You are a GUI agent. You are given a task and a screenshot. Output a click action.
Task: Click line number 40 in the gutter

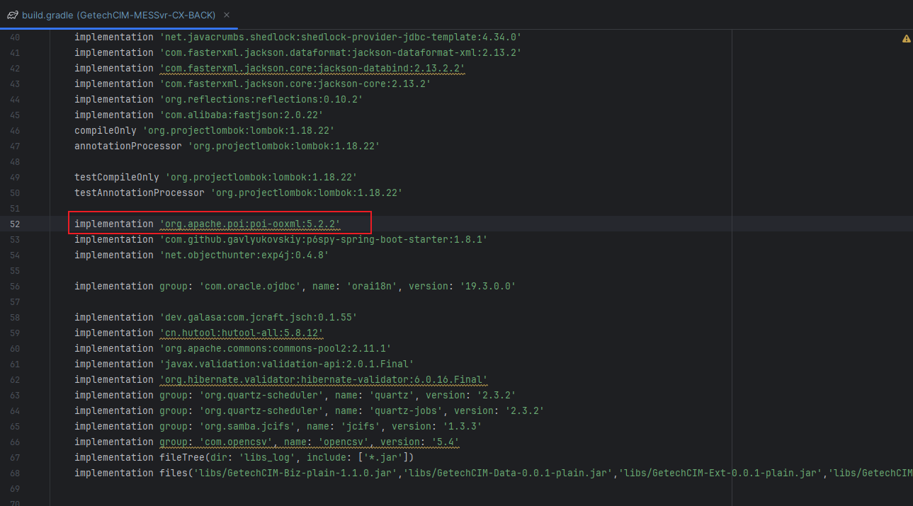(x=15, y=37)
